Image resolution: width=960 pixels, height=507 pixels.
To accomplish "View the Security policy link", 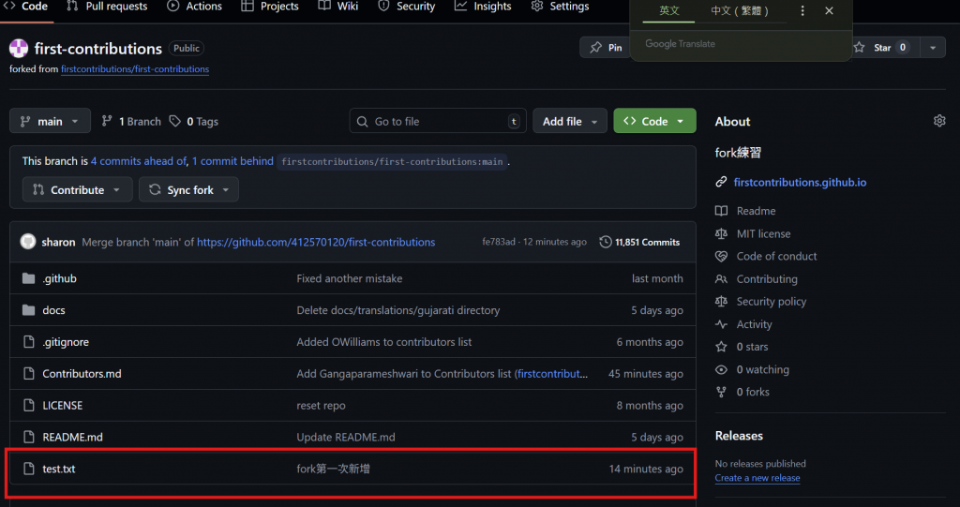I will [x=771, y=302].
